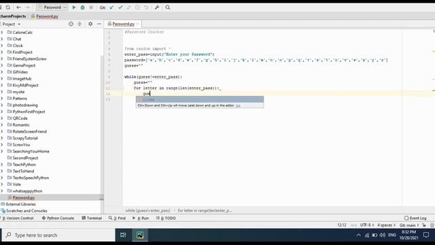The image size is (435, 245).
Task: Select the TexttoSpeechPython folder
Action: tap(31, 178)
